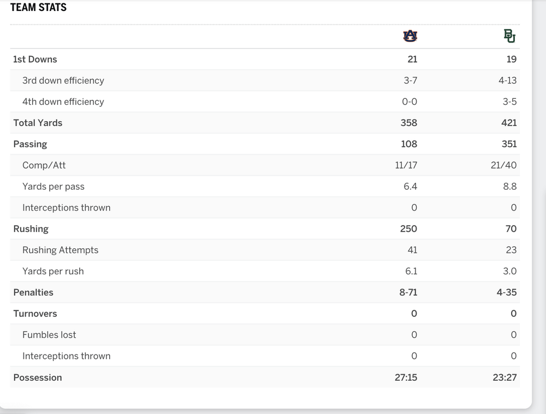Select the Comp/Att row label
Screen dimensions: 546x414
click(44, 165)
